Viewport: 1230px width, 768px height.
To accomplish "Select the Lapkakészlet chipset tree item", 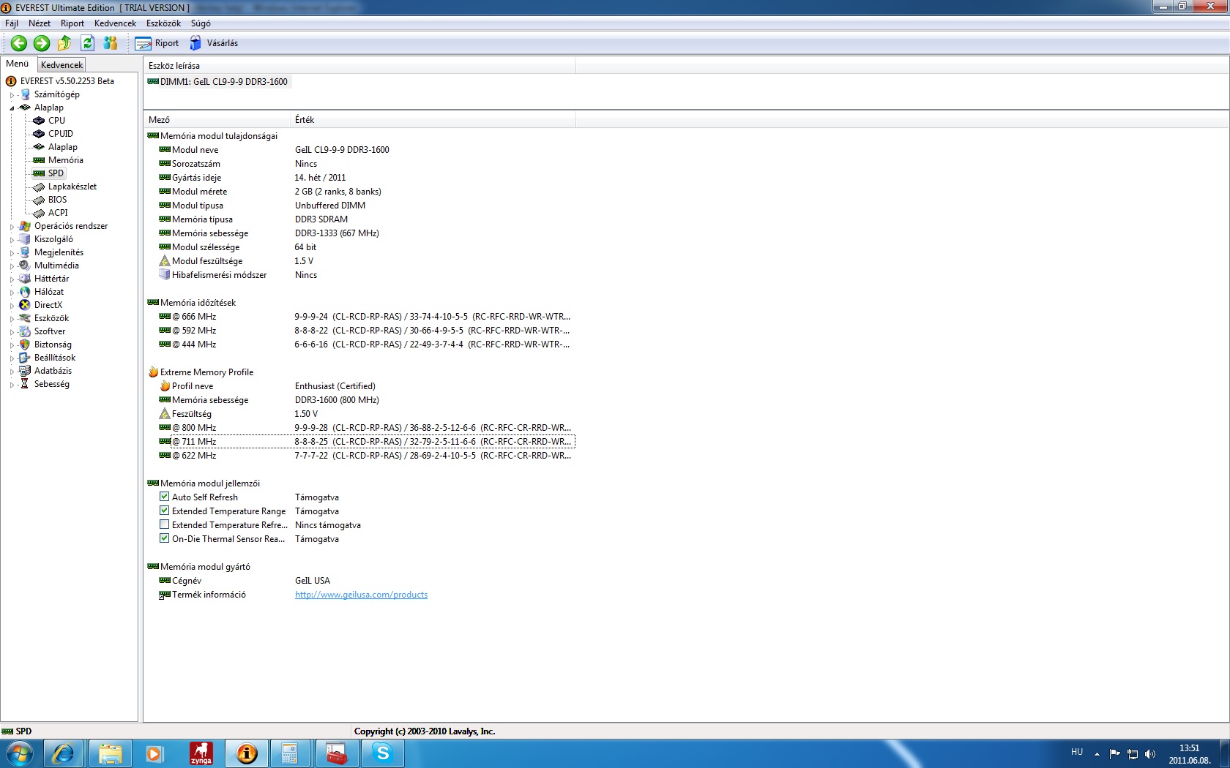I will click(72, 187).
